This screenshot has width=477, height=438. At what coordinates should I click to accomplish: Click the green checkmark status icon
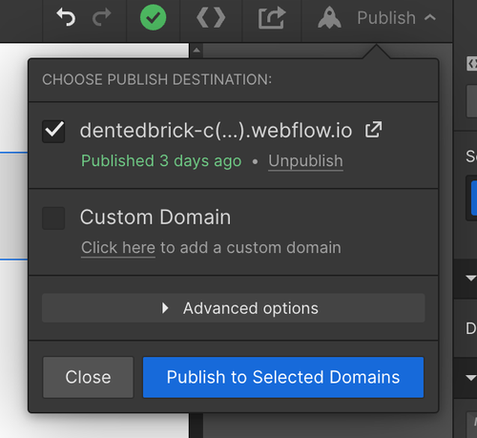coord(153,17)
